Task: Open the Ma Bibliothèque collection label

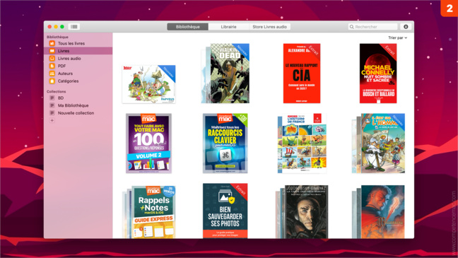Action: coord(73,105)
